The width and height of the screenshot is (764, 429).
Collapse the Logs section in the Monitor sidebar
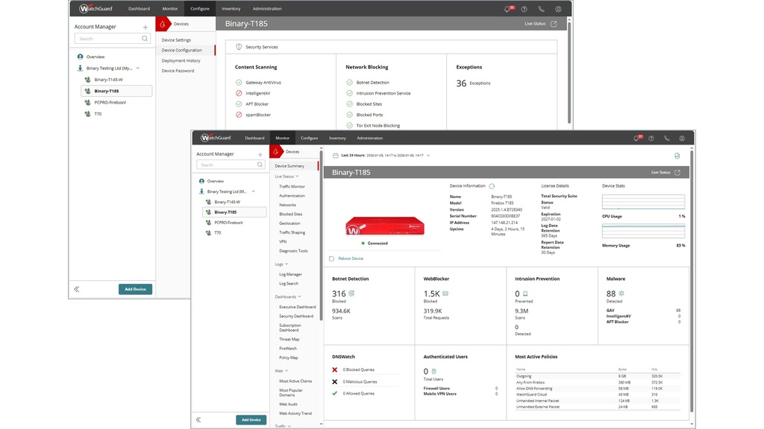pyautogui.click(x=286, y=264)
